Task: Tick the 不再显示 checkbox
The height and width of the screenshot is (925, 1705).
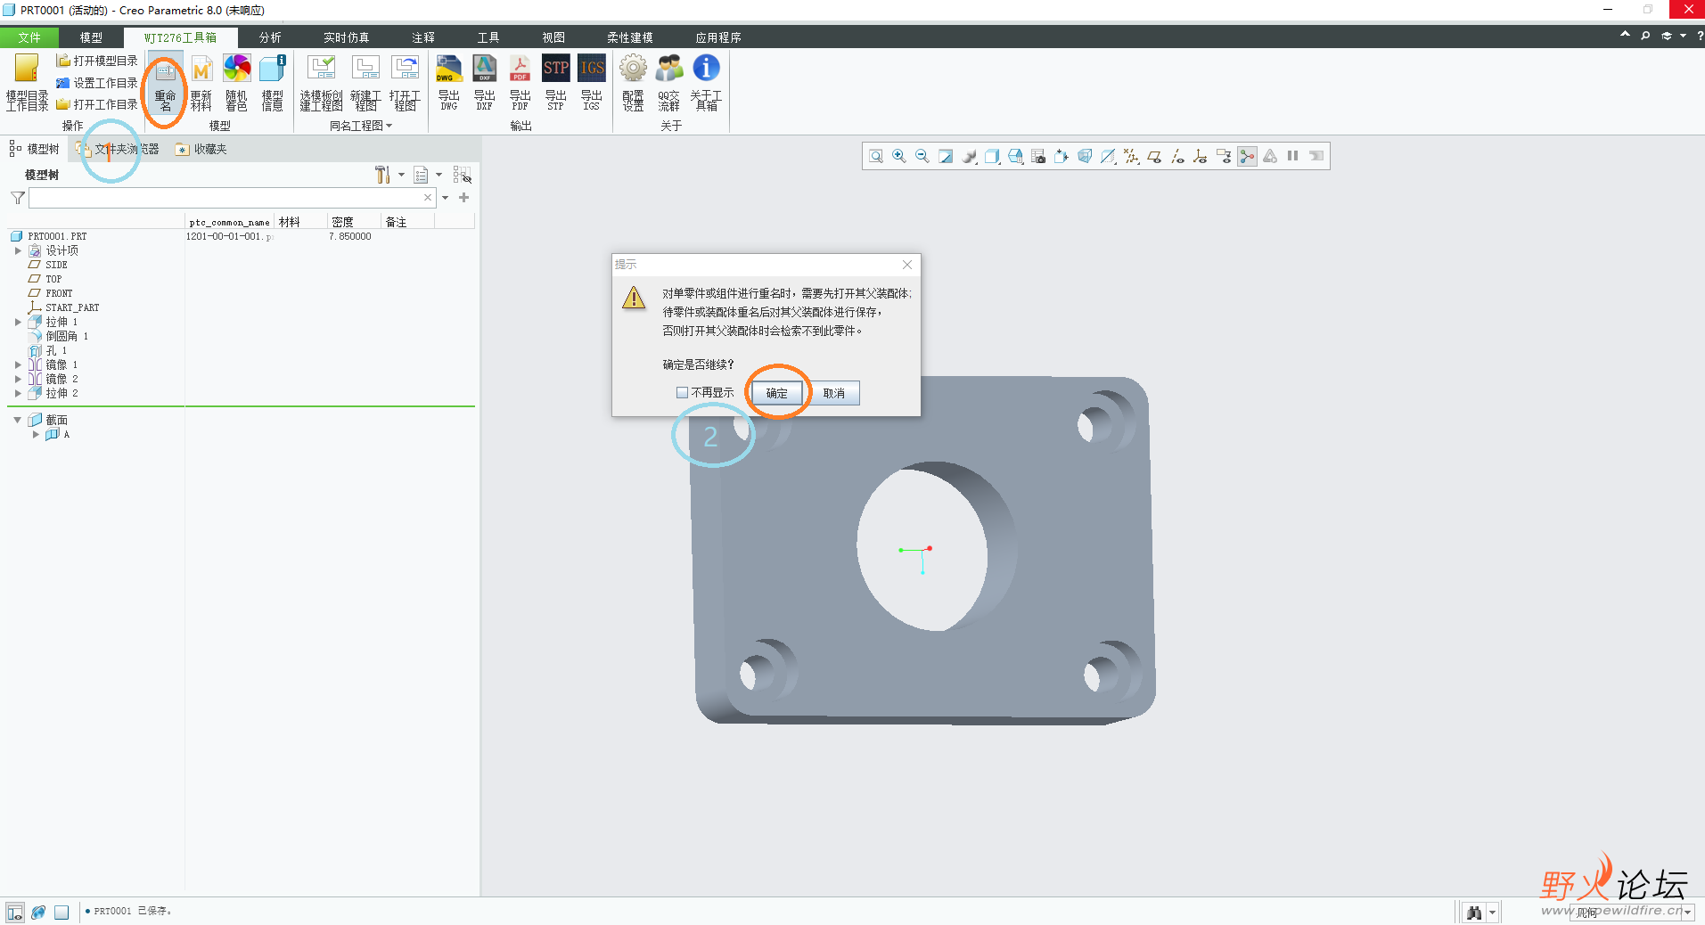Action: (682, 393)
